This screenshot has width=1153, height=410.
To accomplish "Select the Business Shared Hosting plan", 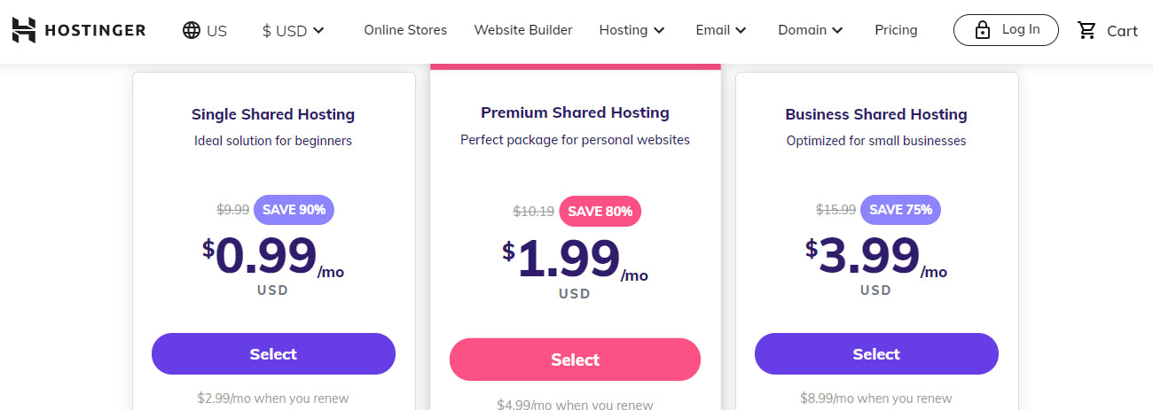I will coord(876,354).
